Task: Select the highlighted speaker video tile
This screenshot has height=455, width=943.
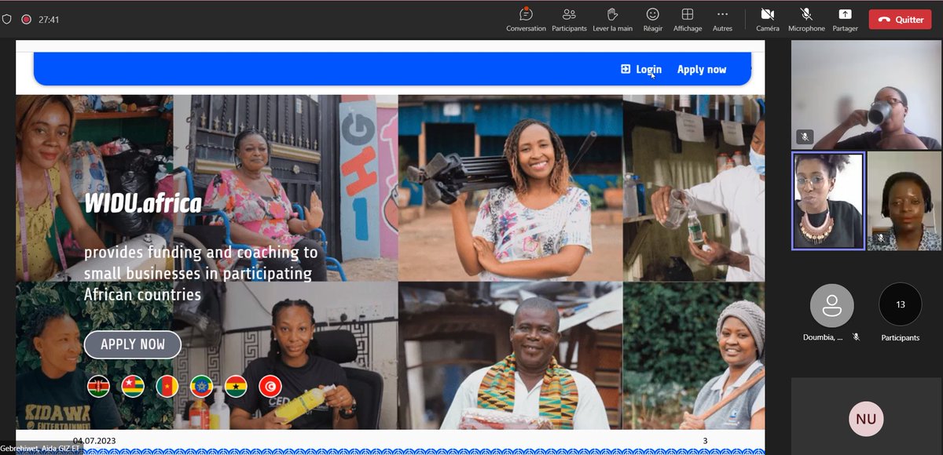Action: pyautogui.click(x=828, y=201)
